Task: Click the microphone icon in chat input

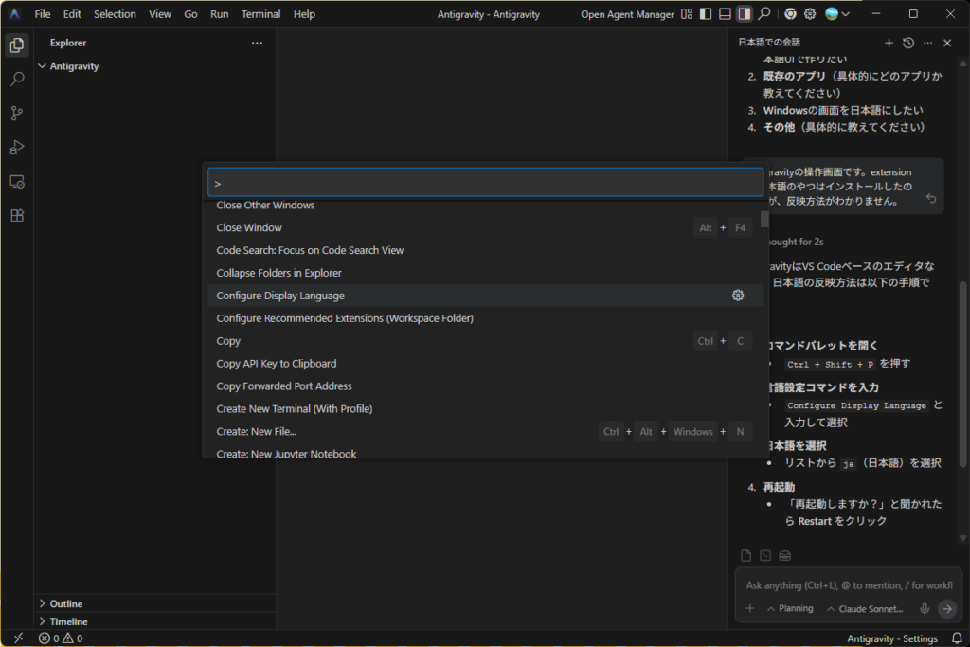Action: tap(925, 608)
